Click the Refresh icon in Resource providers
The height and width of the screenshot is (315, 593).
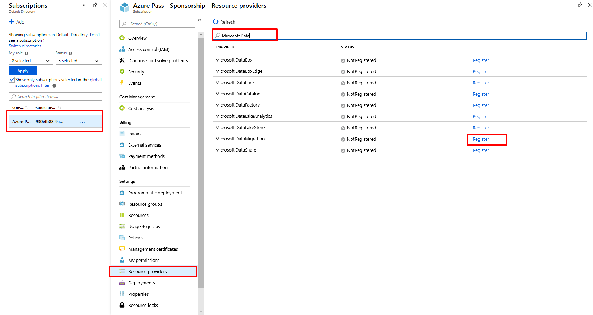[216, 22]
